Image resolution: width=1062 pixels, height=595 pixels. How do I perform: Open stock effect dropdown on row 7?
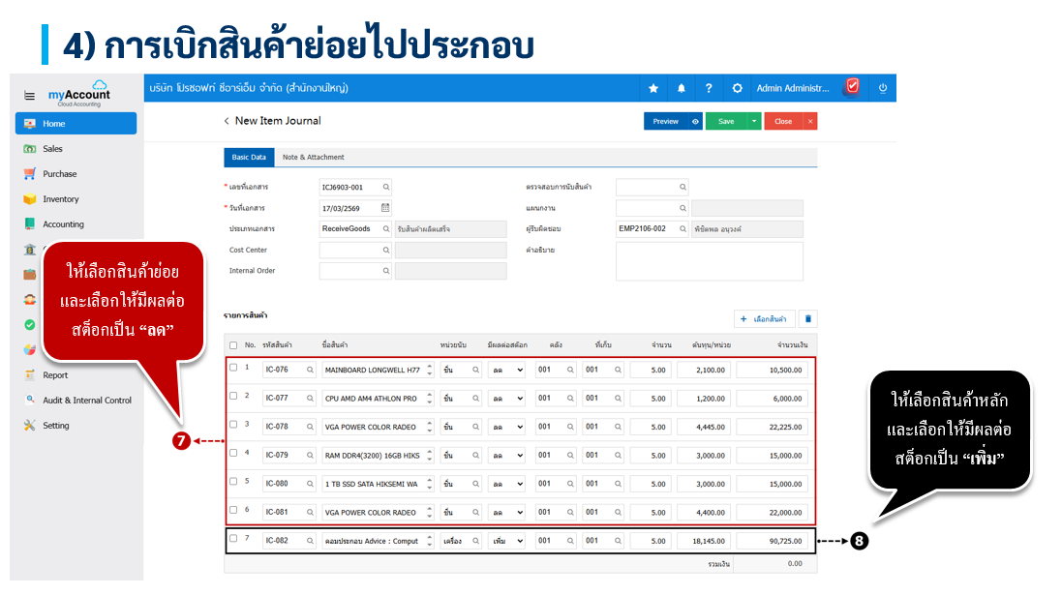506,541
